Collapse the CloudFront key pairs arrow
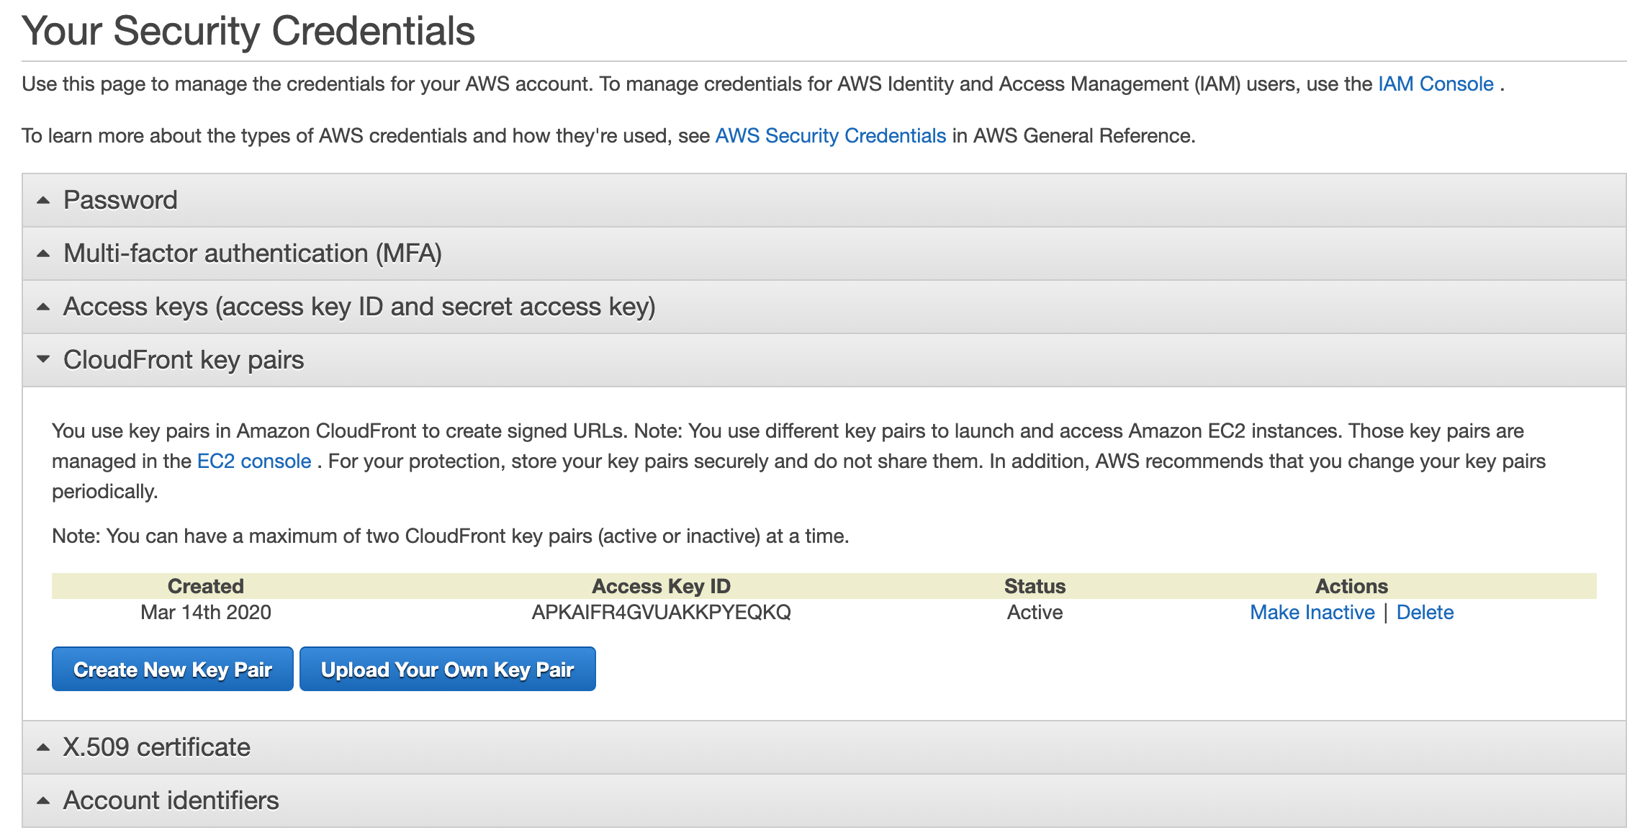This screenshot has width=1640, height=838. [x=43, y=359]
